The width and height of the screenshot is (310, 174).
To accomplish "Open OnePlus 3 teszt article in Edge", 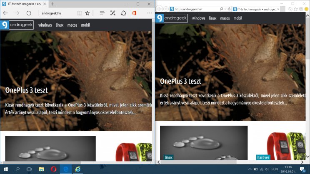I will coord(27,90).
